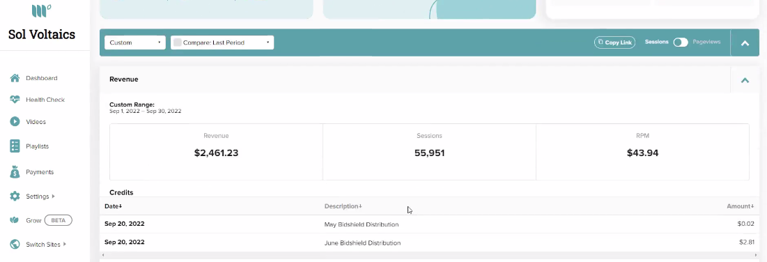Click the Playlists list icon

[15, 146]
